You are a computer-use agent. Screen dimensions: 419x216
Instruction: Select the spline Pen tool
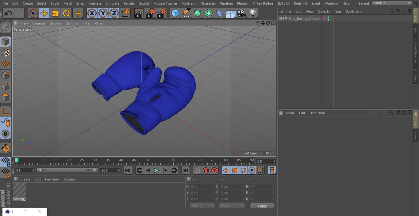point(186,13)
